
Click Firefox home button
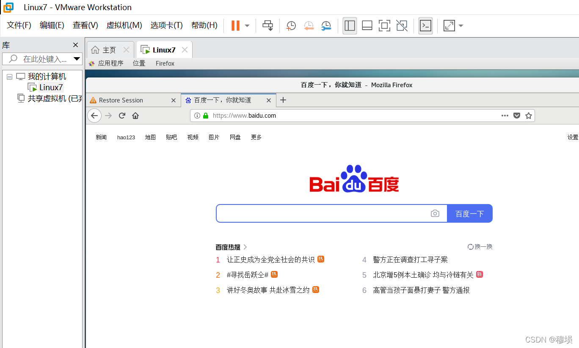click(135, 116)
